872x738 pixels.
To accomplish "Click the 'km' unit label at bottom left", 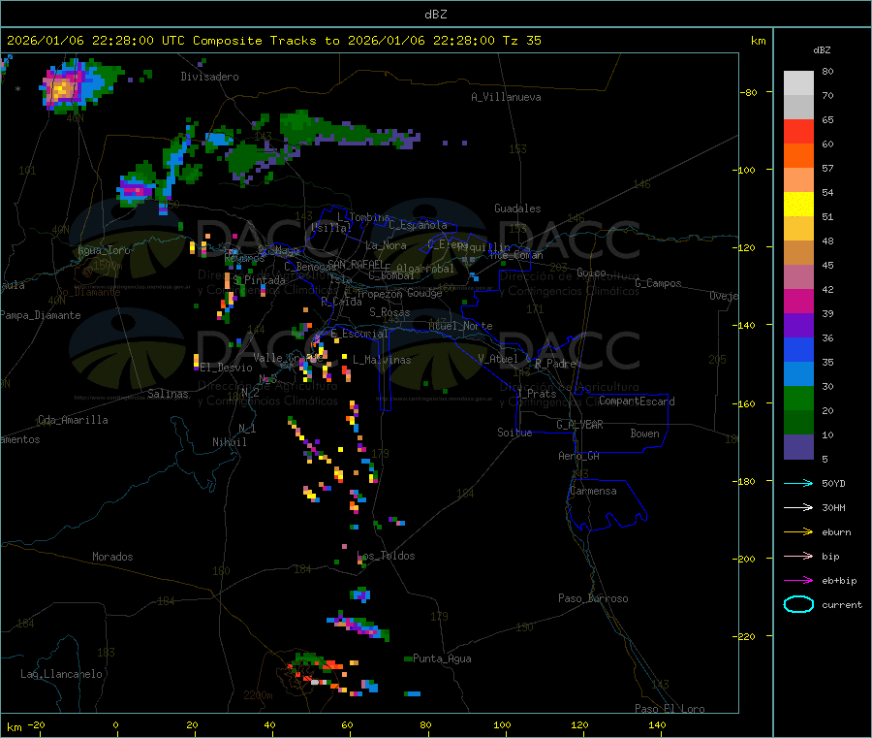I will point(14,727).
